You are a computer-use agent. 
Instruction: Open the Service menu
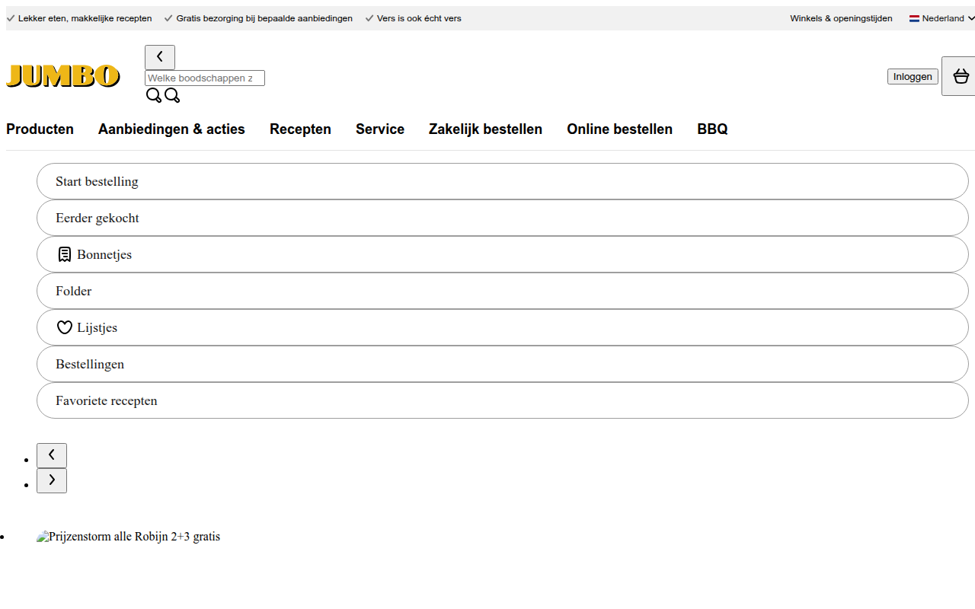[380, 129]
